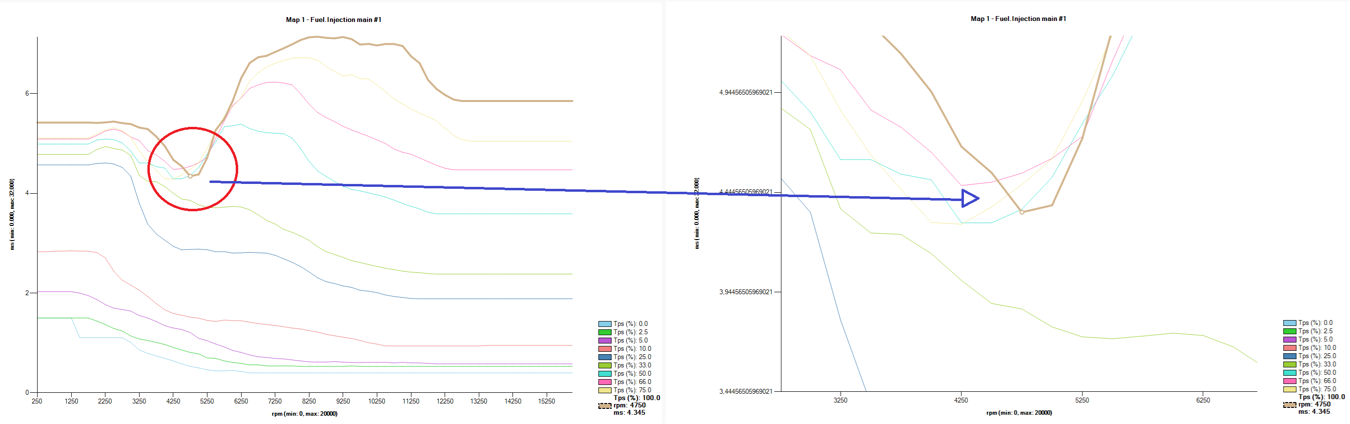Select the 'Tps (%): 25.0' label in left legend
The image size is (1350, 424).
click(632, 358)
